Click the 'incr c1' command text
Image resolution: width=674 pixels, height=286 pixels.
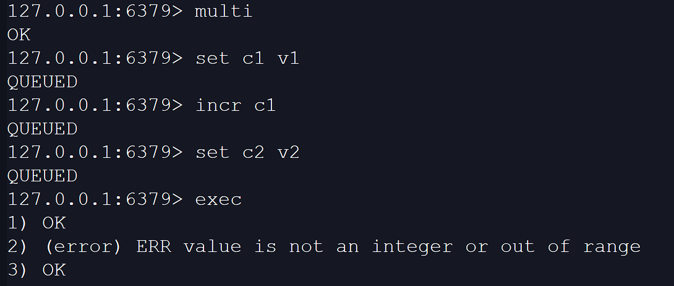[235, 105]
